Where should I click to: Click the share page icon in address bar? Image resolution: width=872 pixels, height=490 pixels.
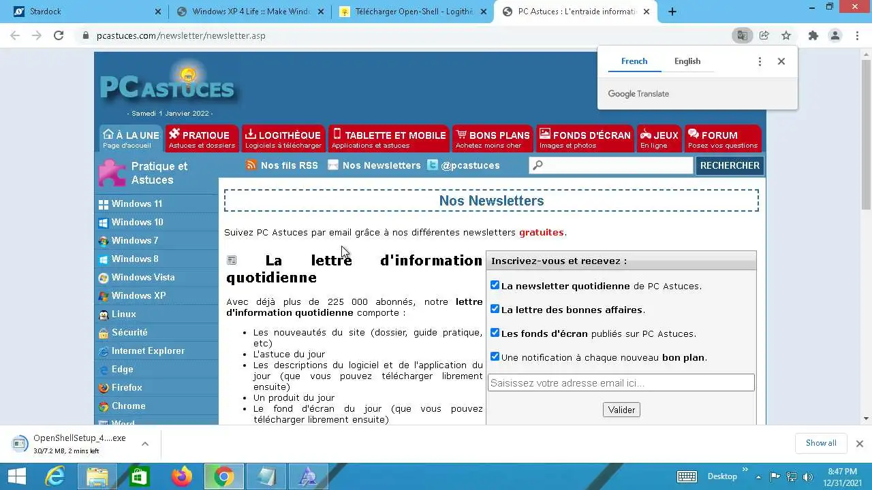click(764, 35)
